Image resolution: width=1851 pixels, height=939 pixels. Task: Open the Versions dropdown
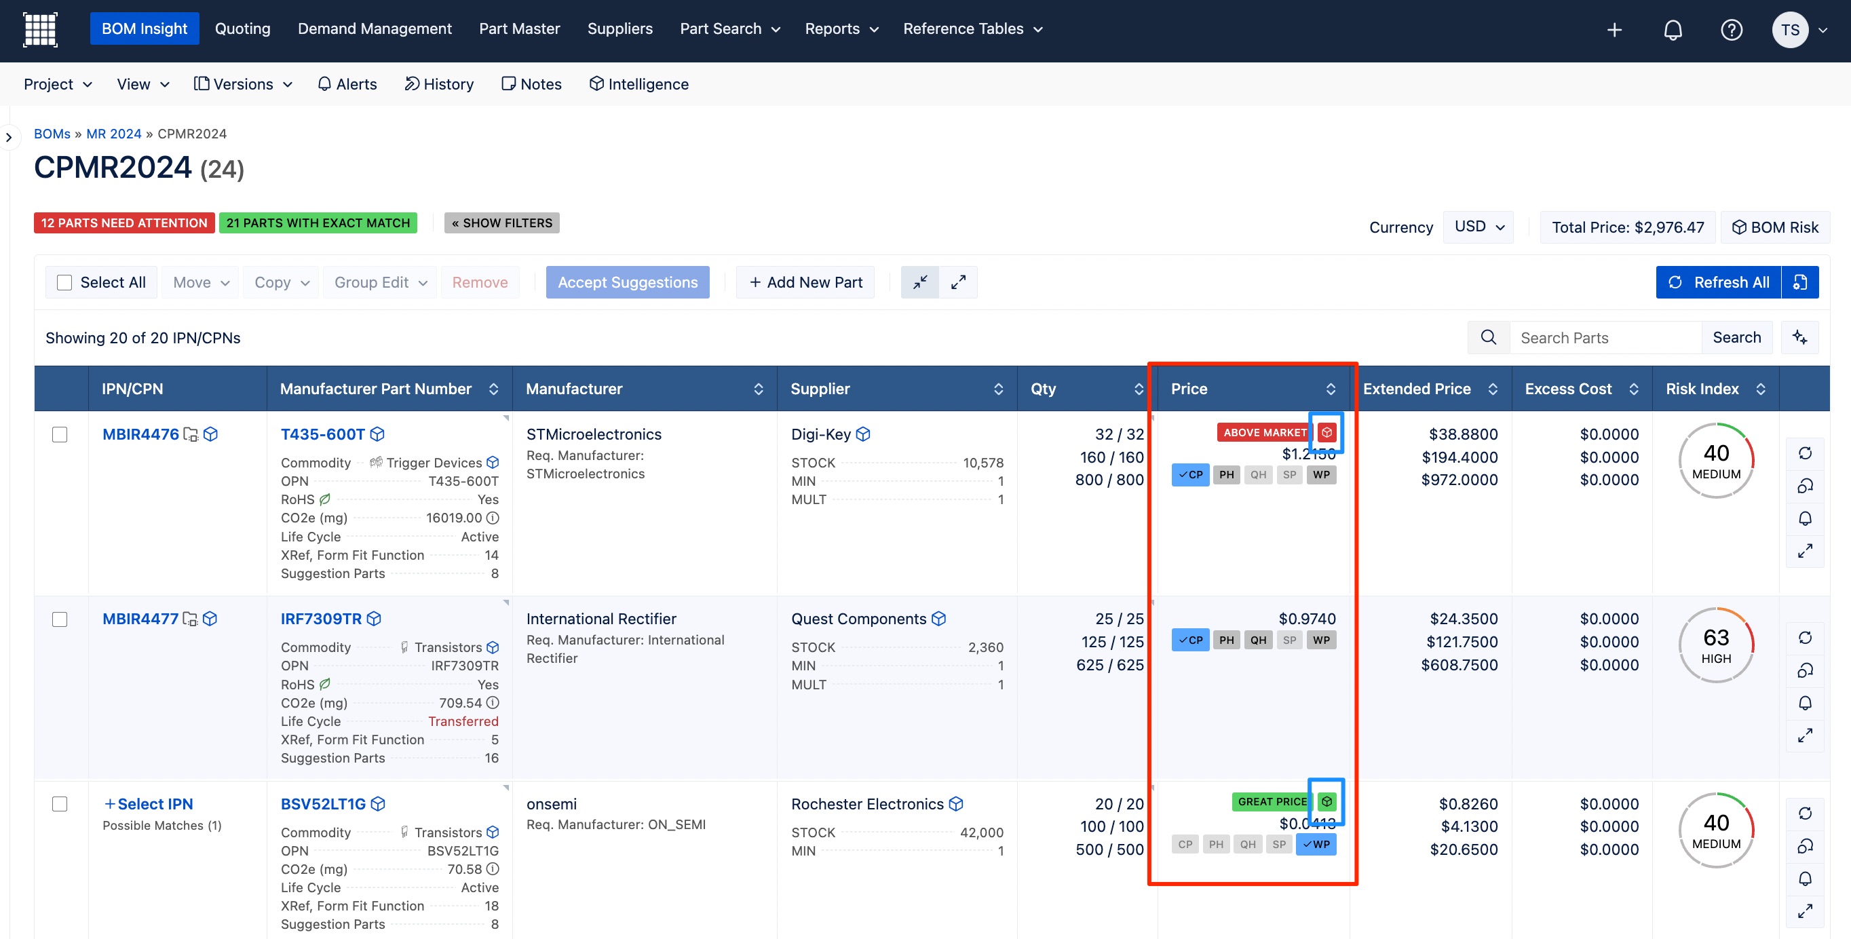(244, 84)
